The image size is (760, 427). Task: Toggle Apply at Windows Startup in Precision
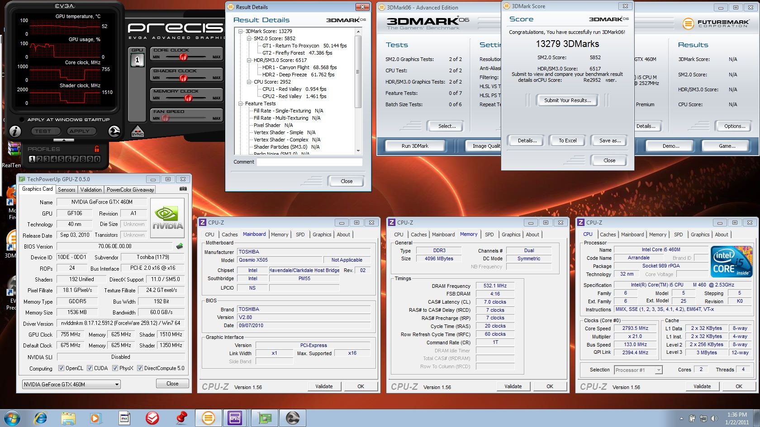pos(22,120)
